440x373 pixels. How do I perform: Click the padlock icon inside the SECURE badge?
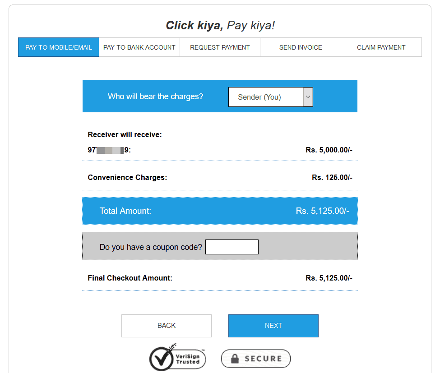[x=236, y=359]
